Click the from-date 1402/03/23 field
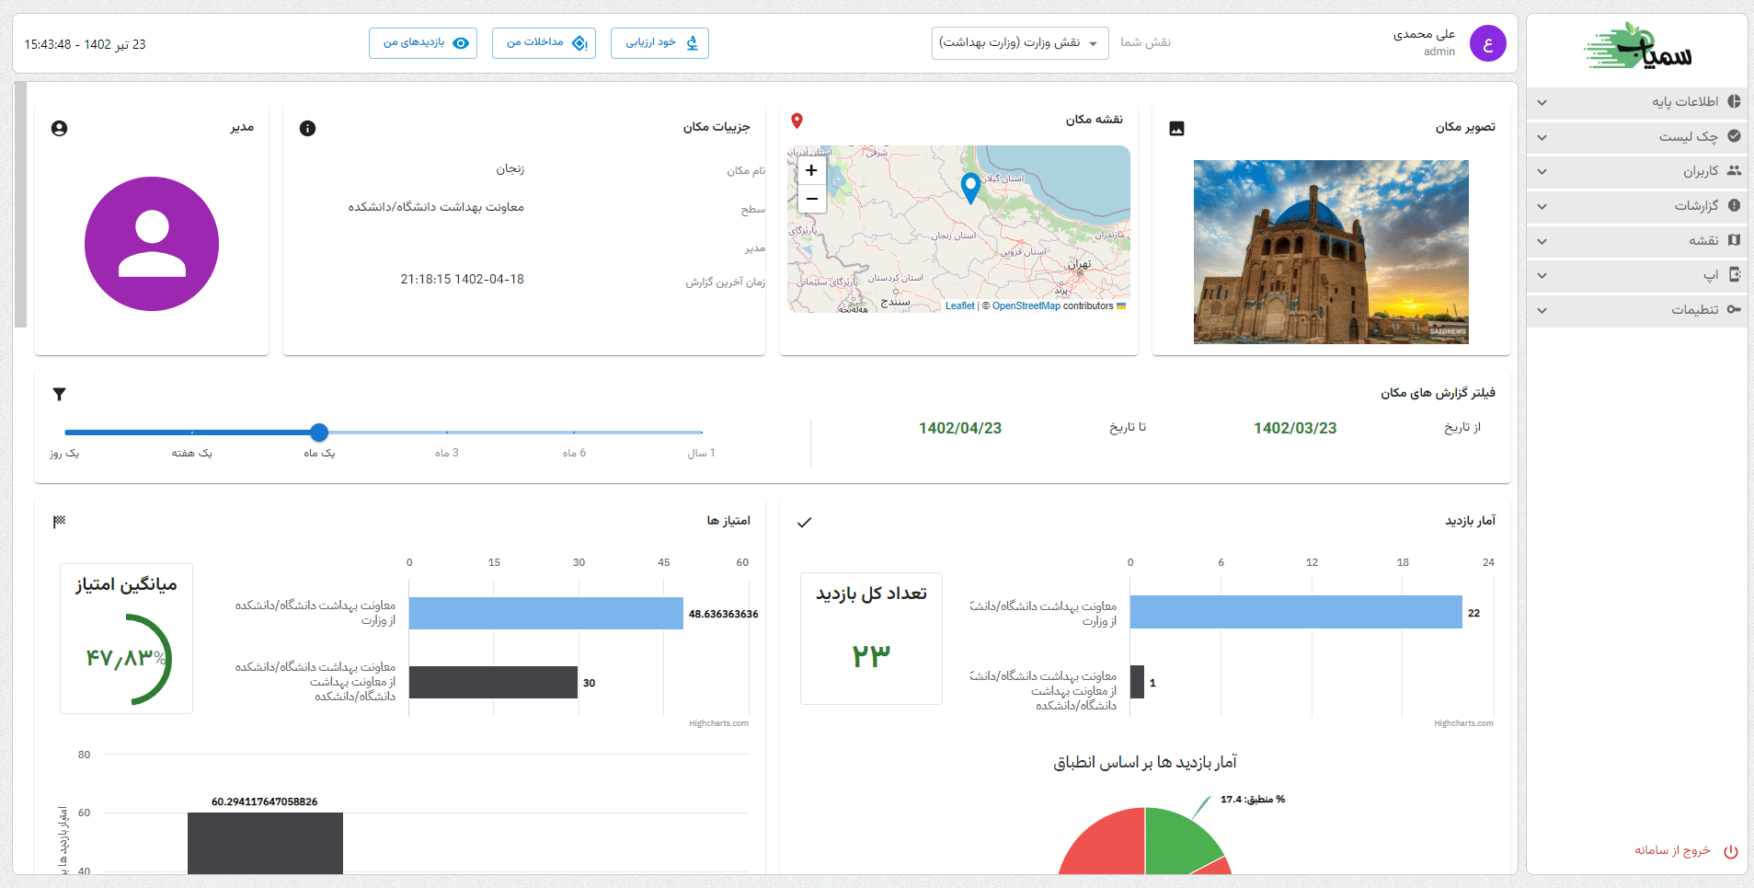Image resolution: width=1754 pixels, height=888 pixels. (1295, 428)
